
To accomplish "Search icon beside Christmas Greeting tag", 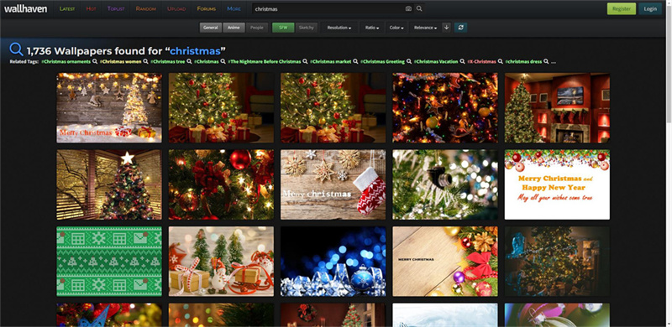I will [x=409, y=62].
